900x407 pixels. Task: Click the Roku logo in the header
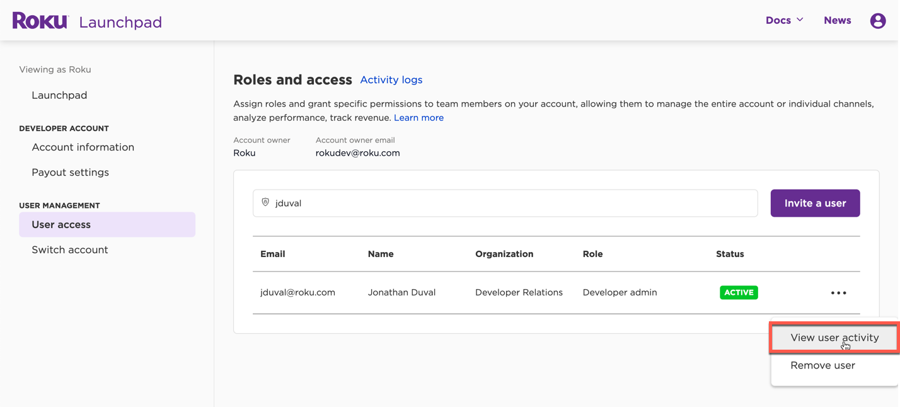[40, 20]
